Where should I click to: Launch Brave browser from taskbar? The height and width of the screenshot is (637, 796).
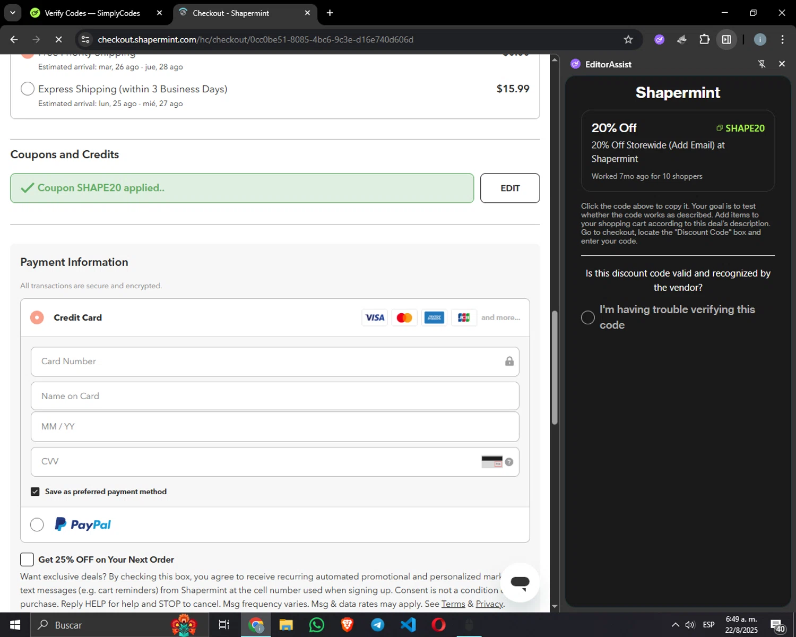tap(347, 625)
